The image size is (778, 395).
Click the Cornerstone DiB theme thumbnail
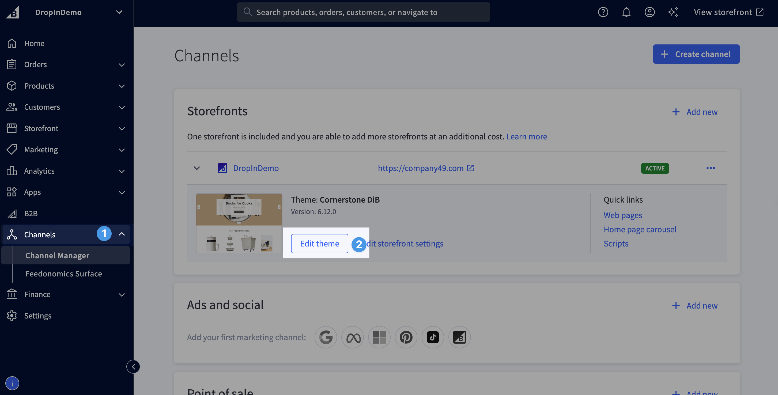[239, 223]
